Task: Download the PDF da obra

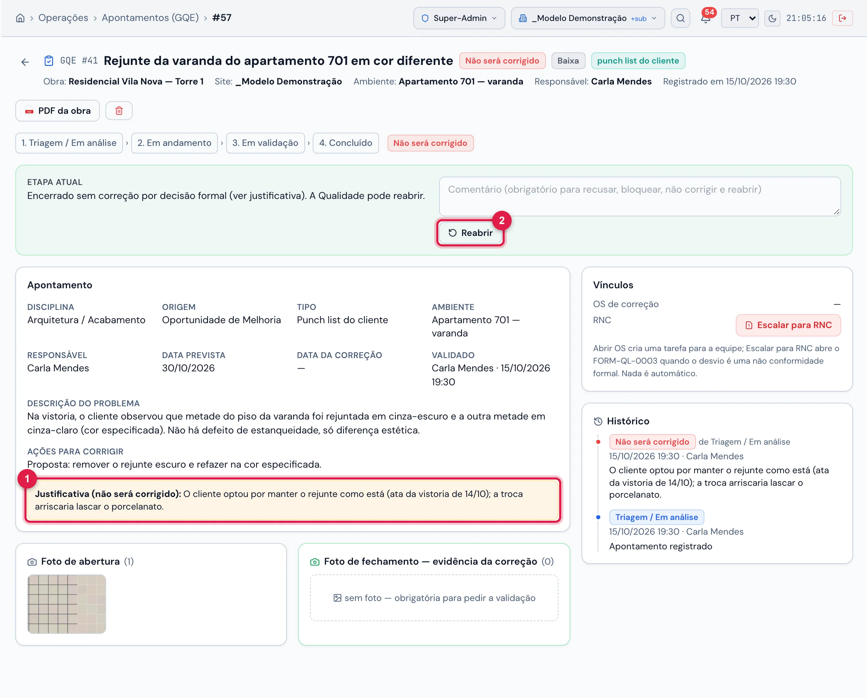Action: pos(58,111)
